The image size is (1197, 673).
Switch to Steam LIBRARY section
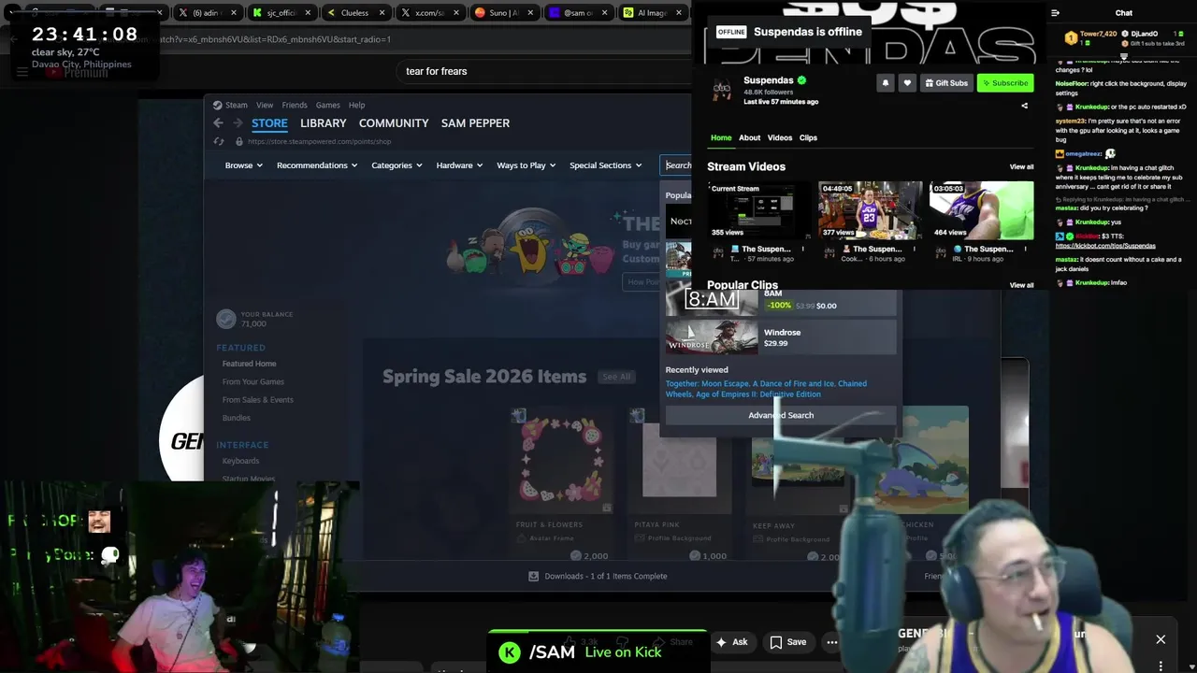[324, 123]
